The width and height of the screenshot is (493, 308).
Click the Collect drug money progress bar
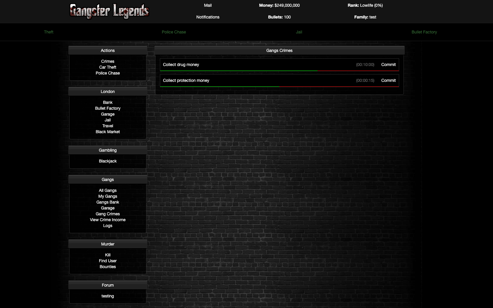[x=279, y=71]
